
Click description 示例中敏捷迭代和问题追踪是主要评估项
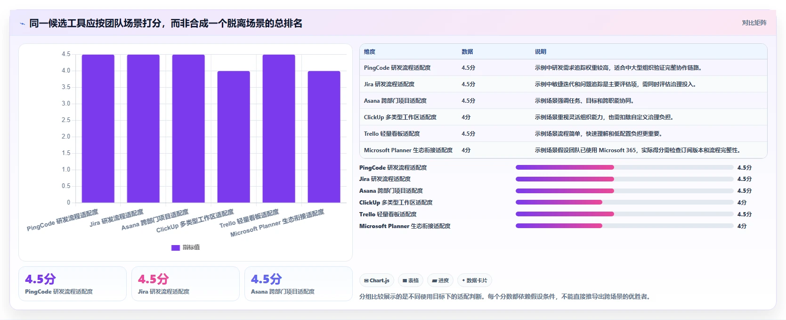pyautogui.click(x=617, y=84)
